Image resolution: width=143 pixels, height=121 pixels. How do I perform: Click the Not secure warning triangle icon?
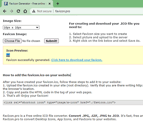(x=34, y=11)
